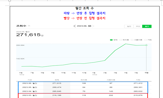This screenshot has width=163, height=98.
Task: Click the 2월 x-axis label
Action: point(105,73)
